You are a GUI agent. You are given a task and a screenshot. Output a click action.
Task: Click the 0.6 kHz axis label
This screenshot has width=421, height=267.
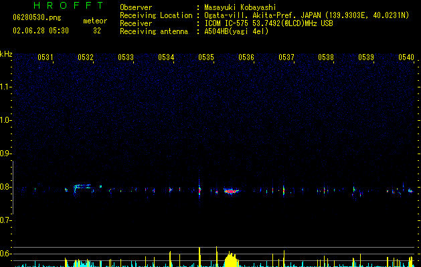[5, 254]
